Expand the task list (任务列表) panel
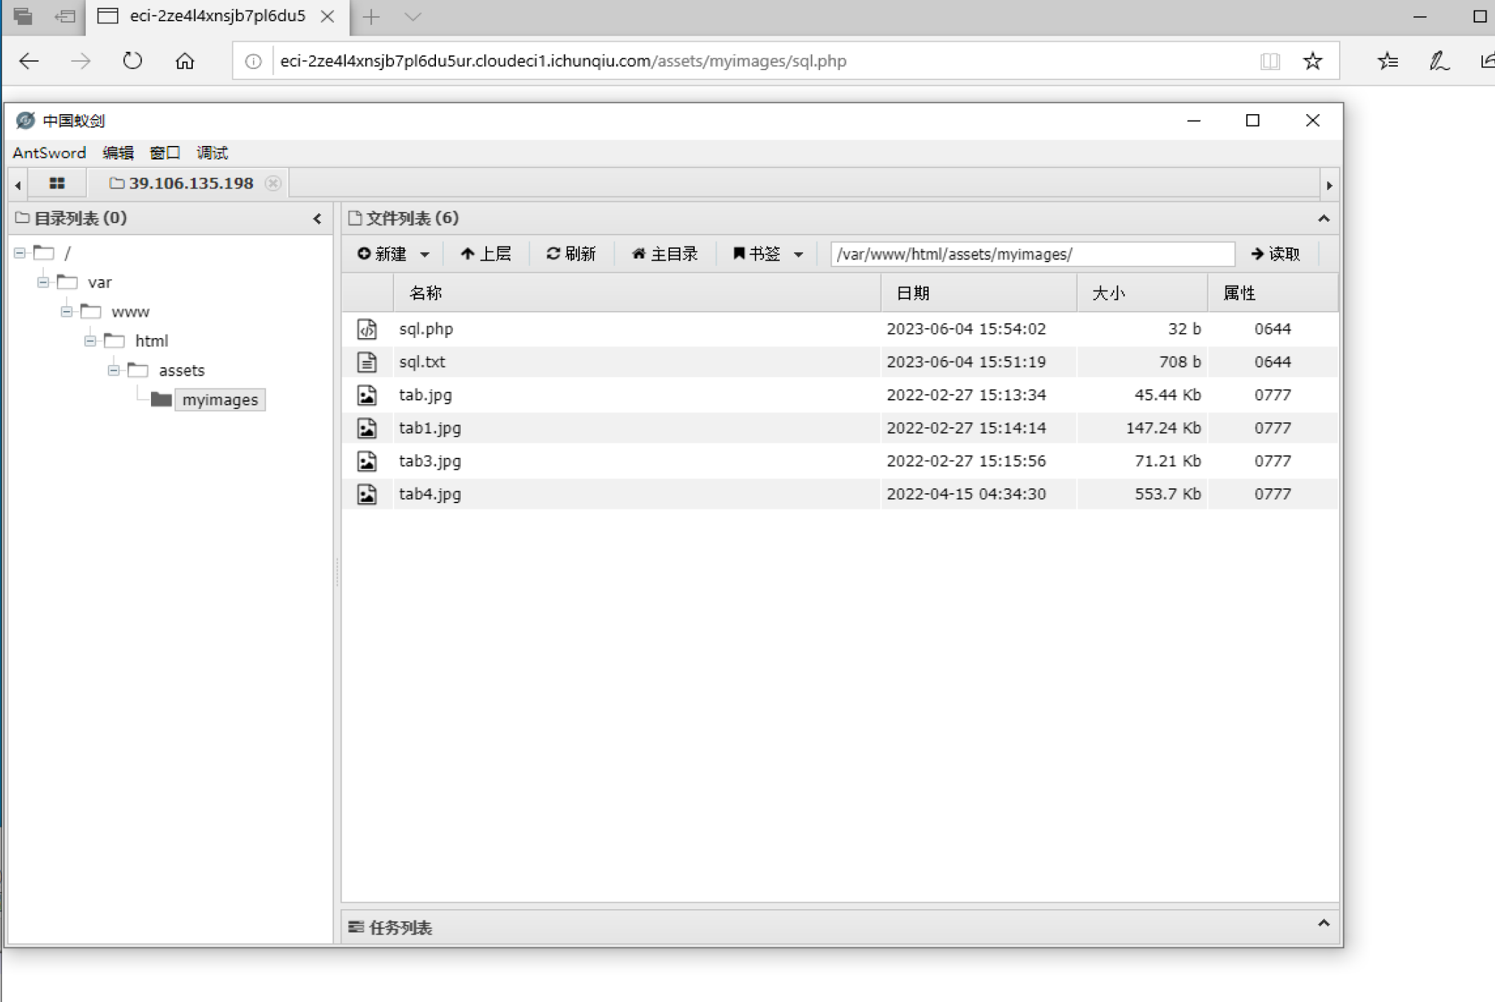The width and height of the screenshot is (1495, 1002). click(x=1323, y=923)
